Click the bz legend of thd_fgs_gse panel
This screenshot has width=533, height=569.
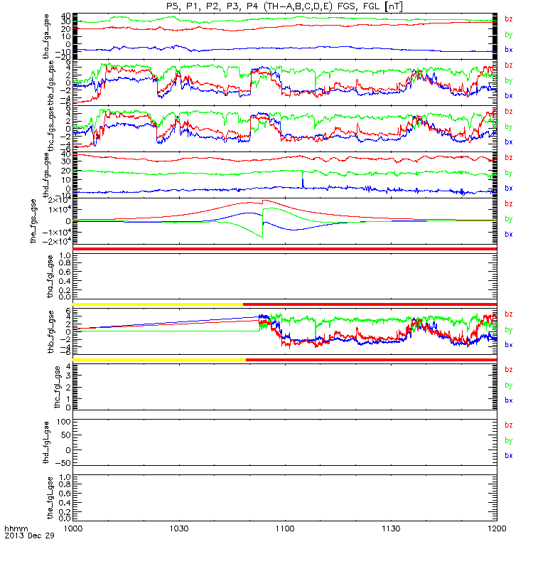[509, 157]
